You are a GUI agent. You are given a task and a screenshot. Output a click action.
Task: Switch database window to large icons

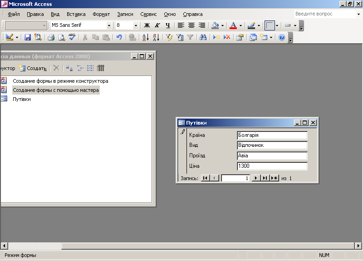(x=69, y=68)
